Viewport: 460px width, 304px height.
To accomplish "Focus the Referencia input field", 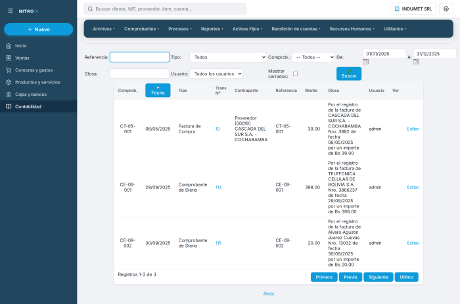I will [139, 57].
